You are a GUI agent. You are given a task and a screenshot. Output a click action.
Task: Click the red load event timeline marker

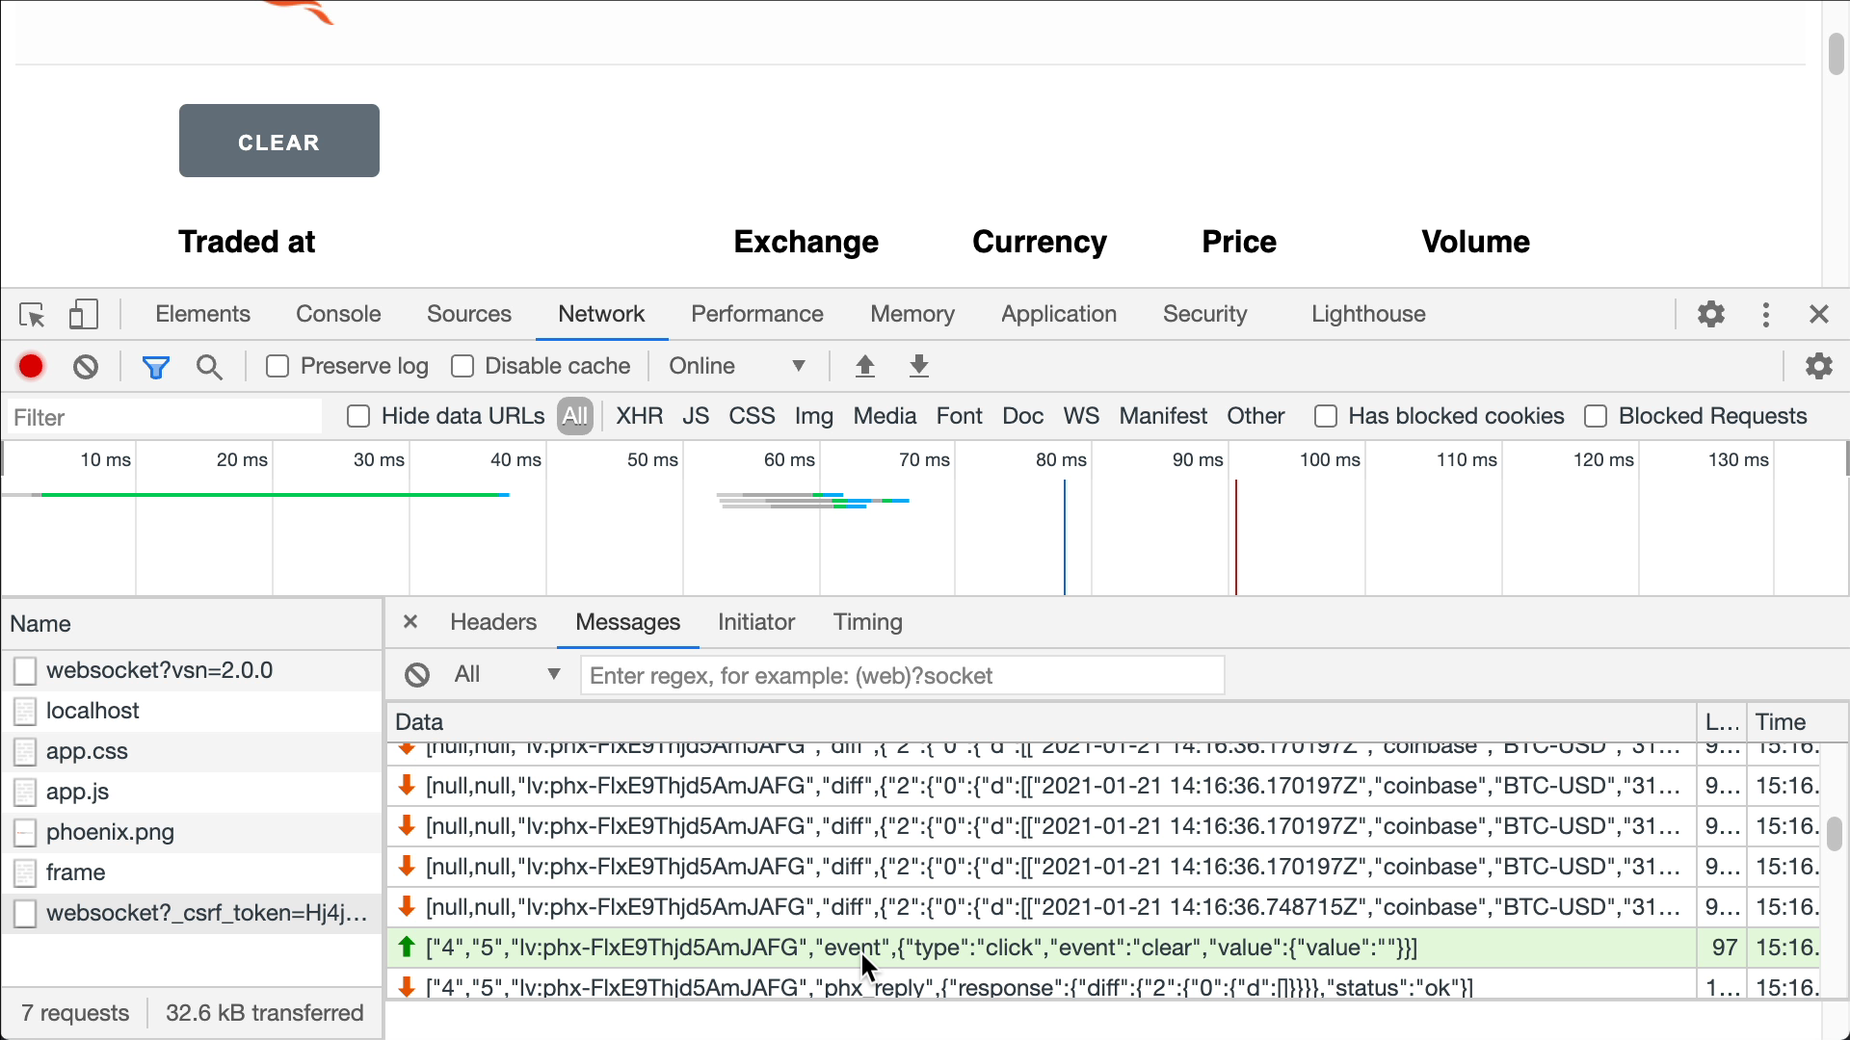coord(1236,537)
